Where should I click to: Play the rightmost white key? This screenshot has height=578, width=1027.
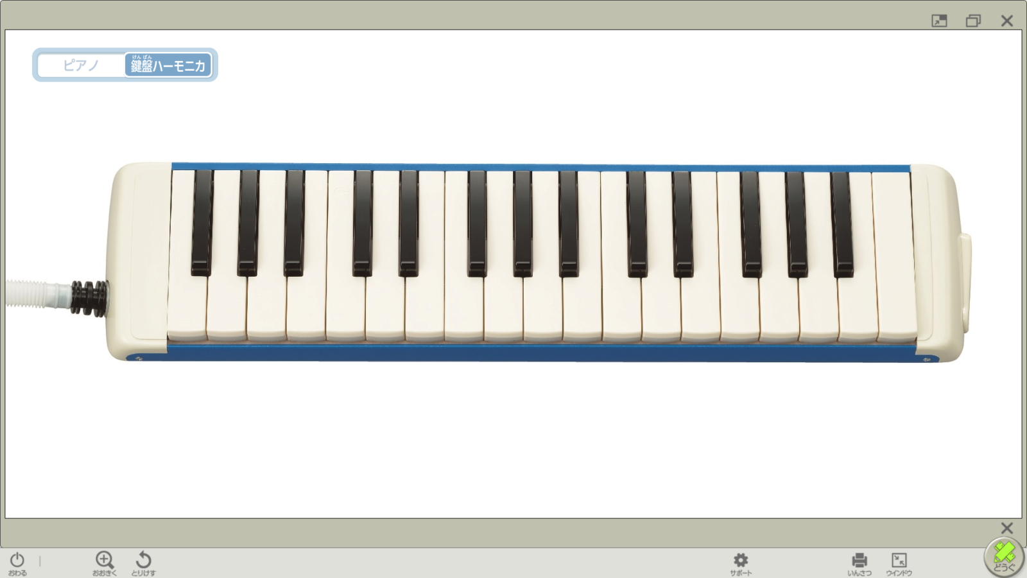point(896,257)
